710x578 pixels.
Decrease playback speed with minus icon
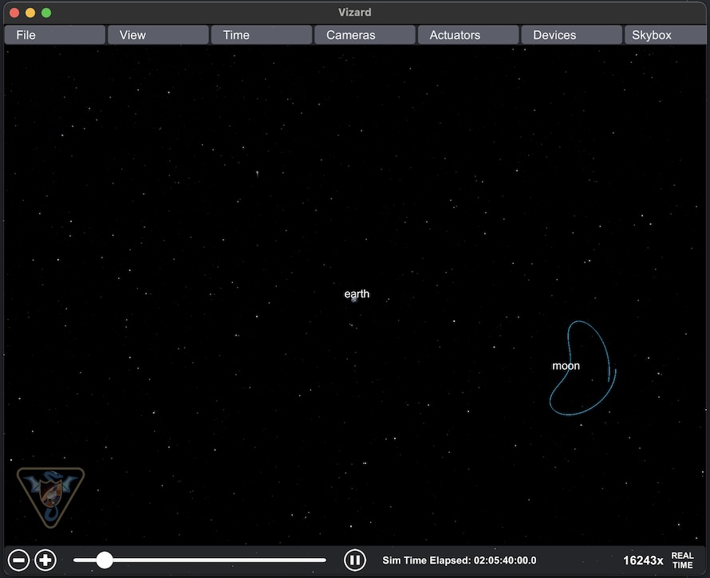pos(19,560)
